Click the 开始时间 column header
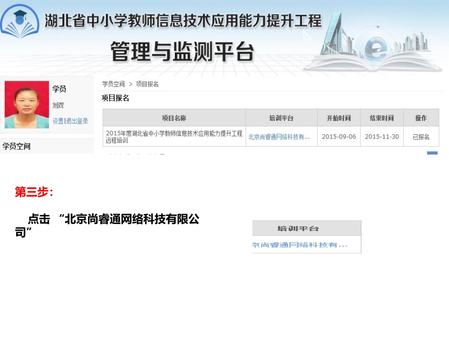Image resolution: width=449 pixels, height=337 pixels. pos(339,118)
